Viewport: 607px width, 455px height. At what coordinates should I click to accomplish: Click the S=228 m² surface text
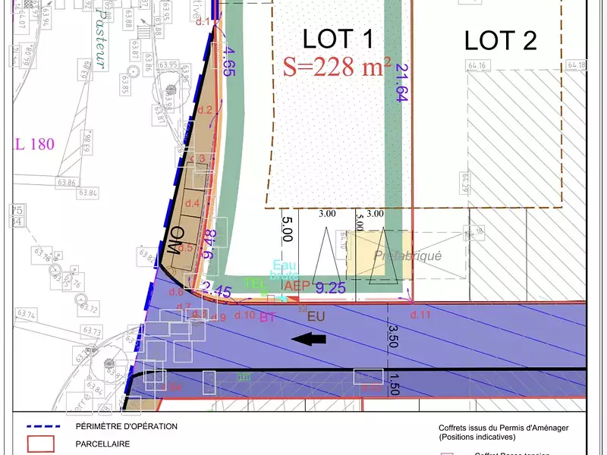point(335,67)
